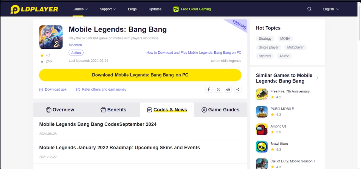The height and width of the screenshot is (169, 361).
Task: Select the Single player topic tag
Action: click(x=268, y=47)
